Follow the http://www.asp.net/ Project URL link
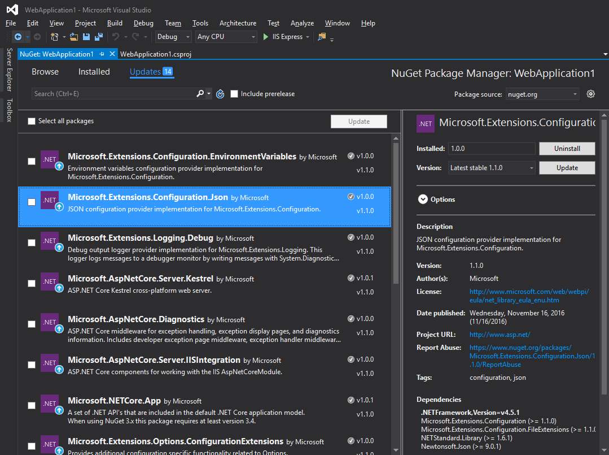This screenshot has width=609, height=455. (x=500, y=334)
